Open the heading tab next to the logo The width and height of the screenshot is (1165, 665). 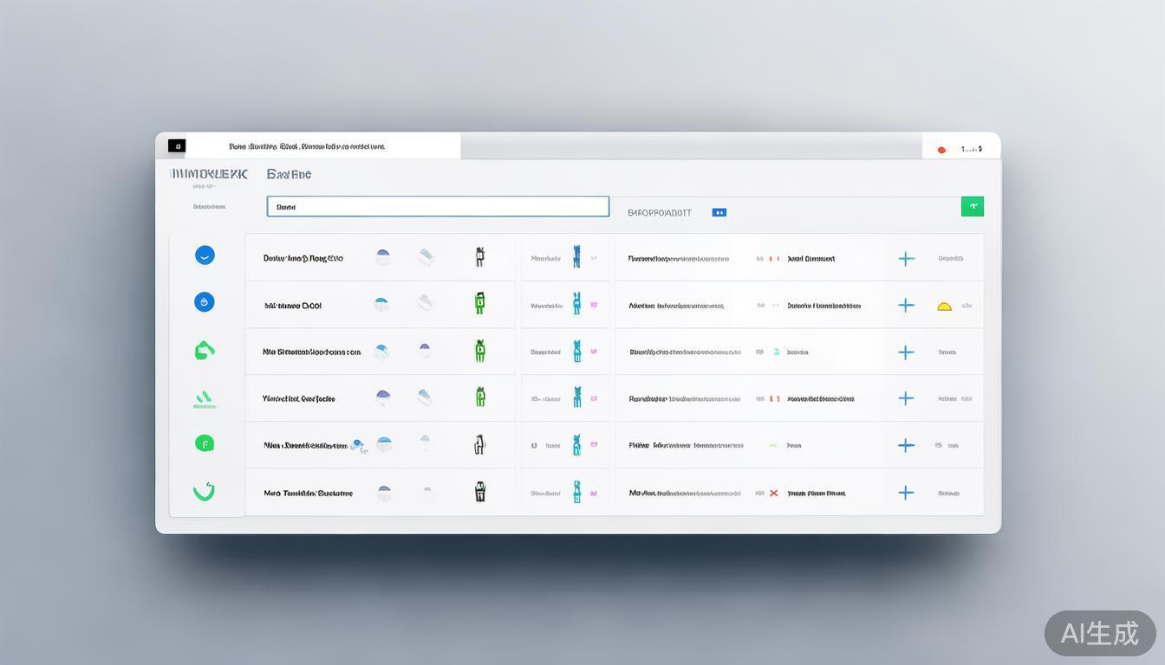click(289, 174)
